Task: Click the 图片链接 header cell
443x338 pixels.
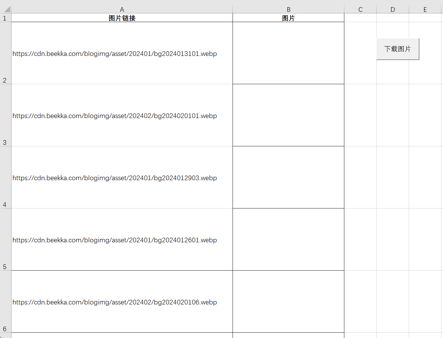Action: click(122, 18)
